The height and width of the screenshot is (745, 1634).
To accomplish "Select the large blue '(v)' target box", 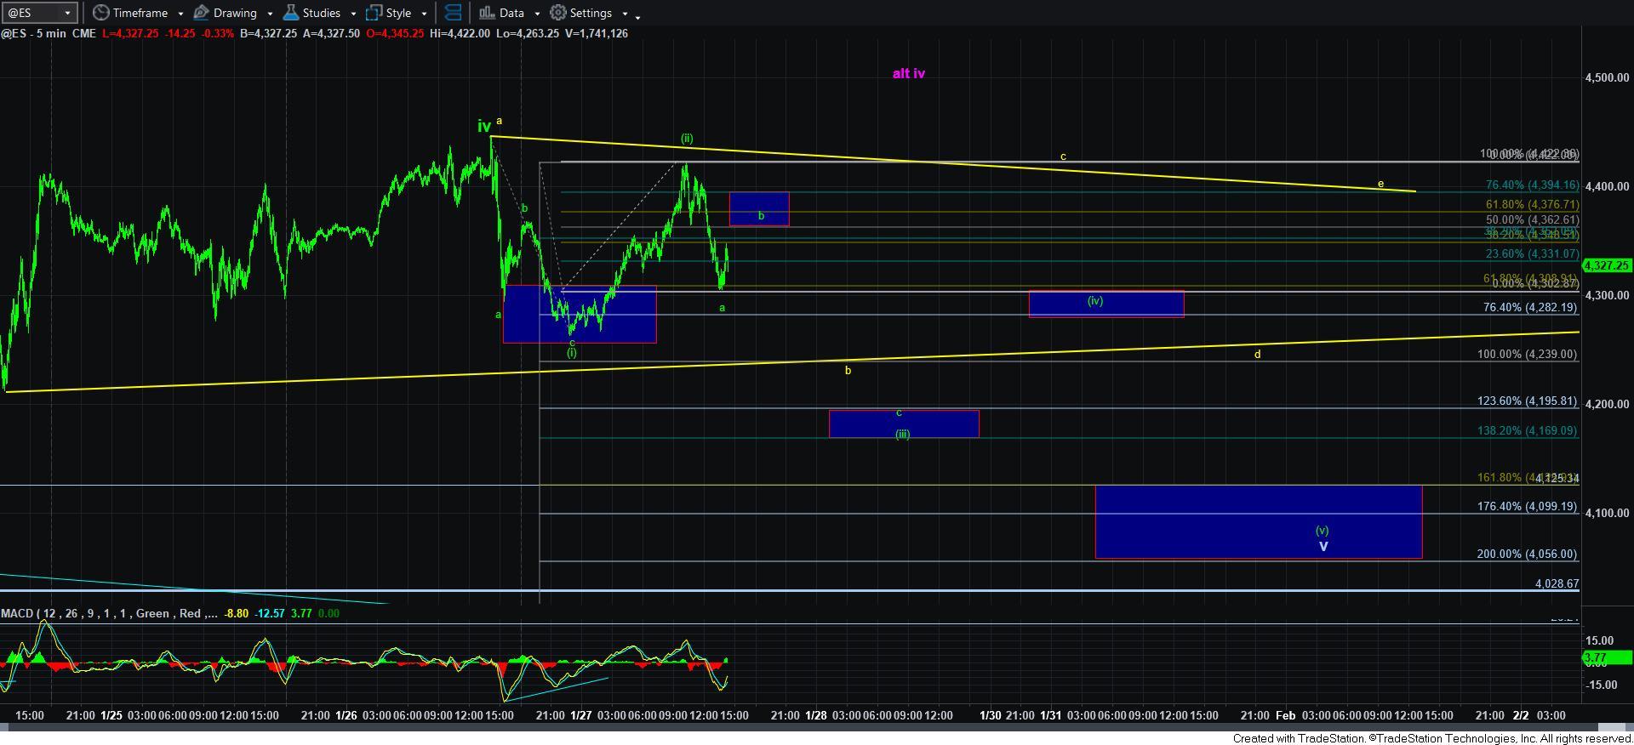I will point(1258,521).
